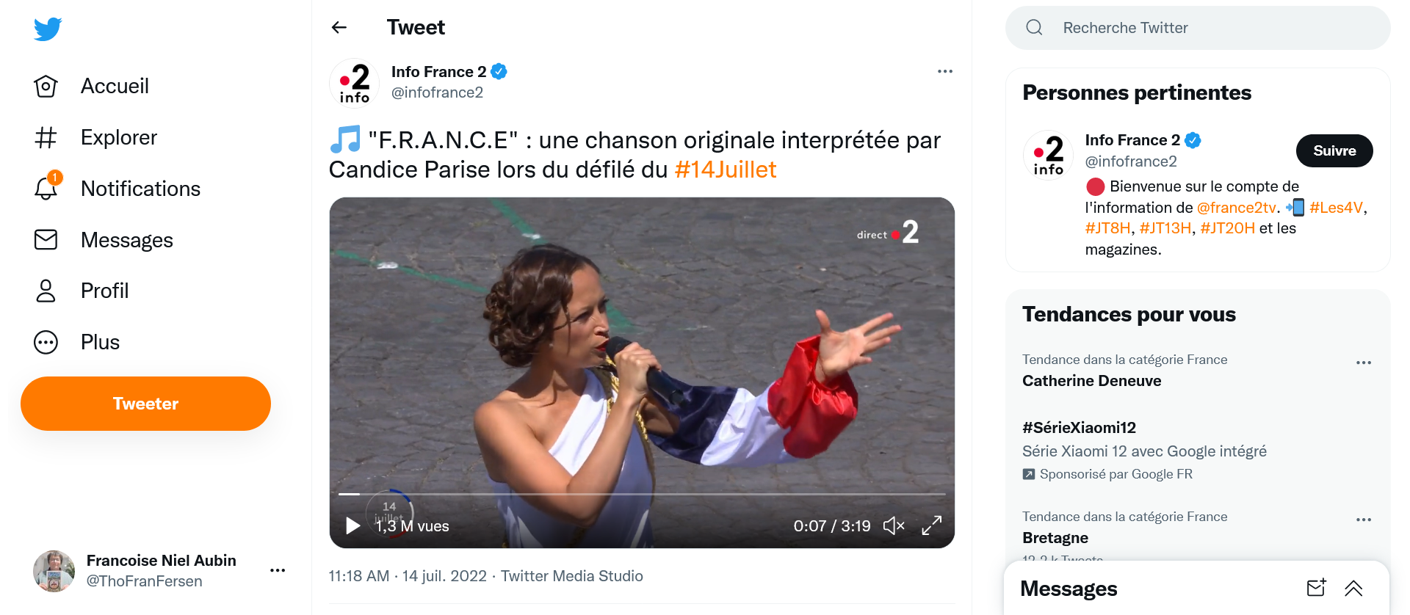Unmute the video sound
The height and width of the screenshot is (615, 1410).
coord(893,525)
